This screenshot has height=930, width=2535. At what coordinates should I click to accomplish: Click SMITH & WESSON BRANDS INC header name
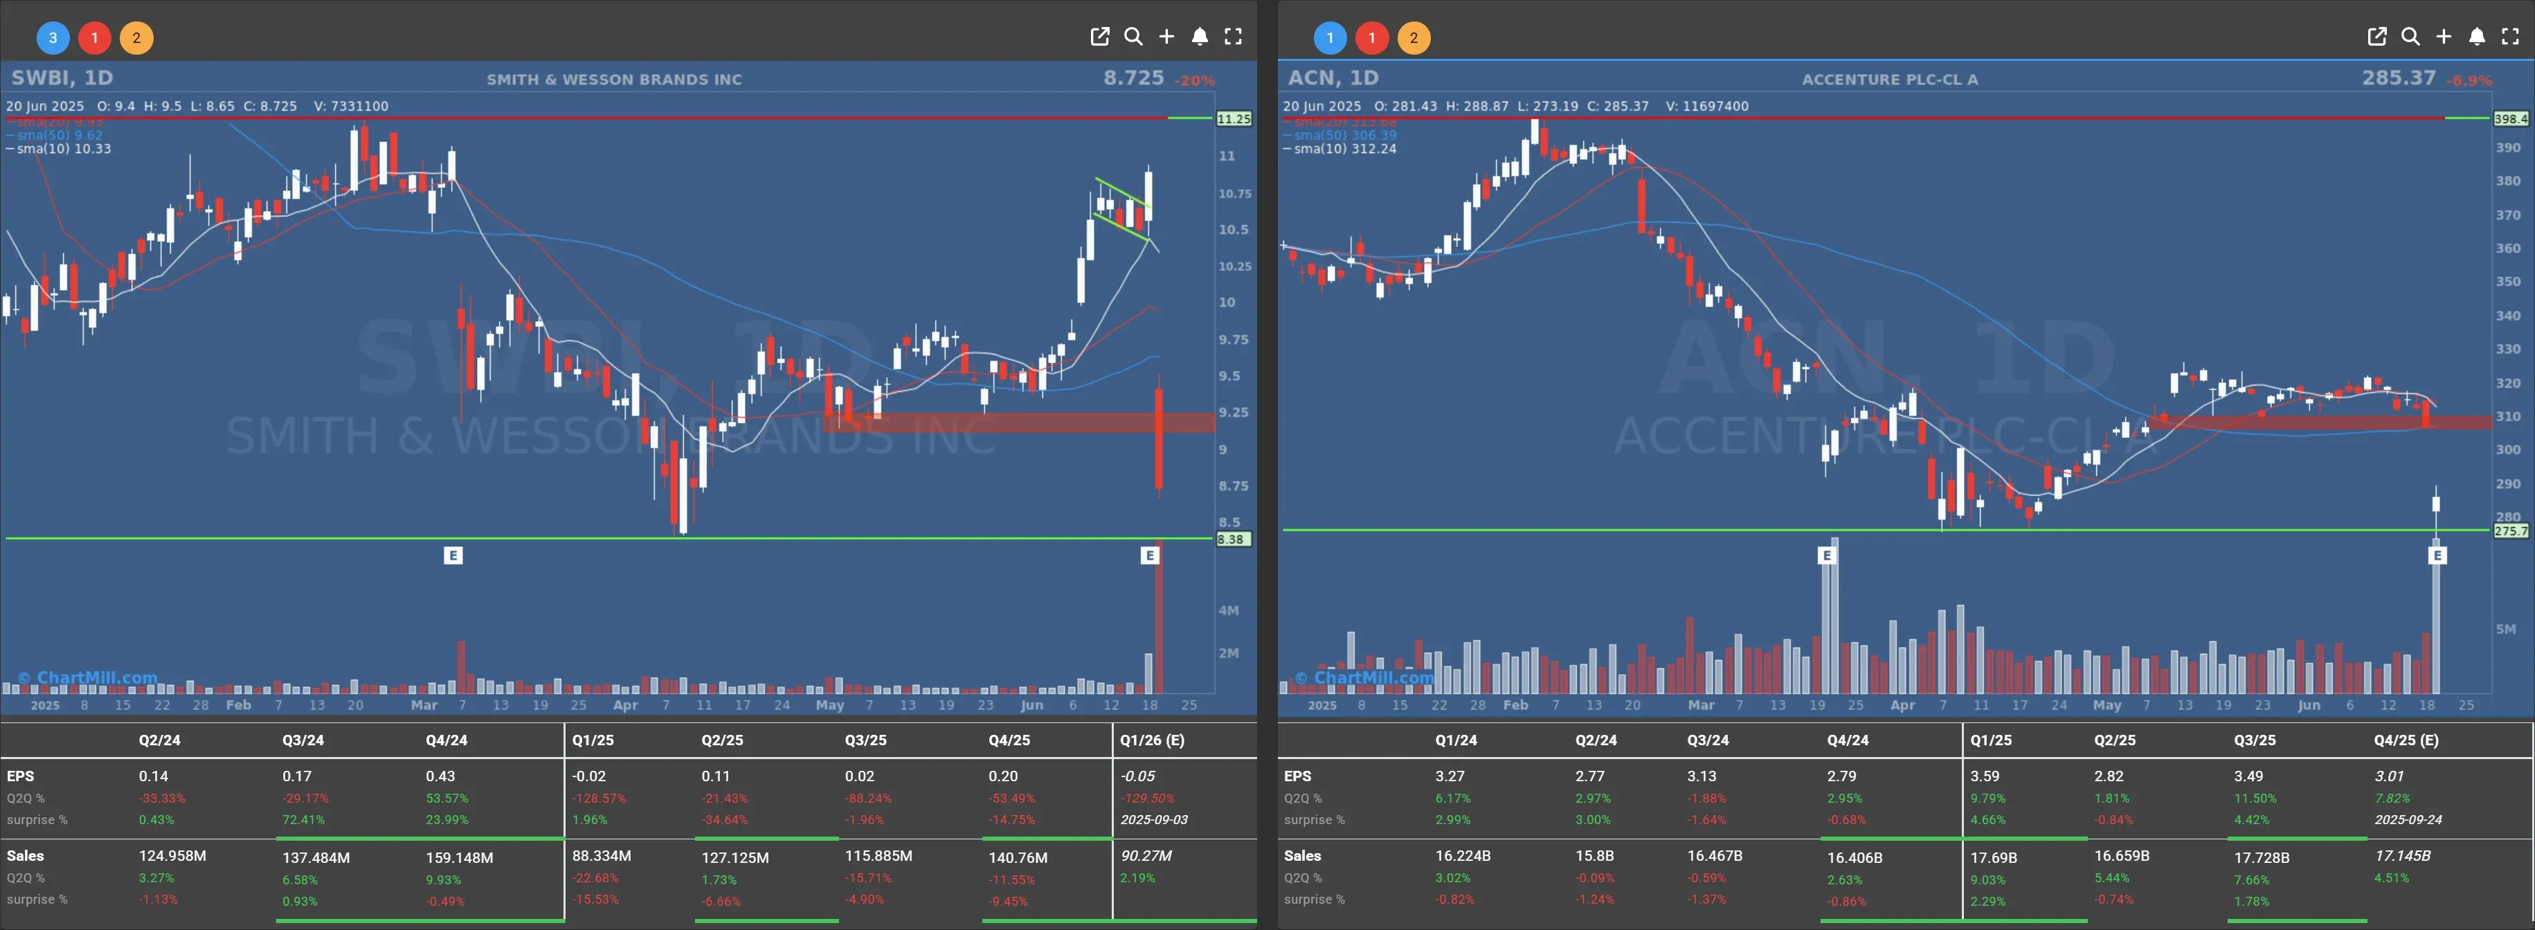coord(614,80)
